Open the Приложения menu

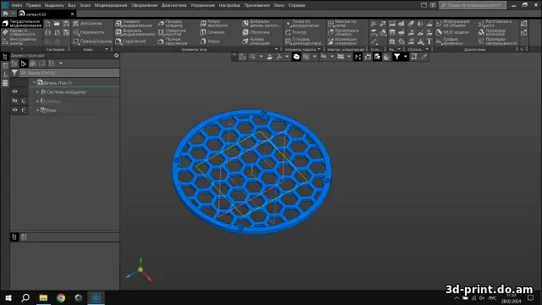point(257,5)
